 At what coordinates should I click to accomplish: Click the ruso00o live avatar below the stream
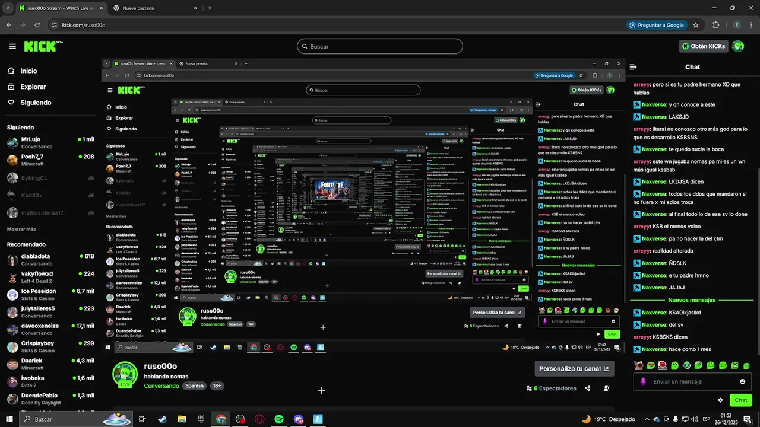pos(125,375)
